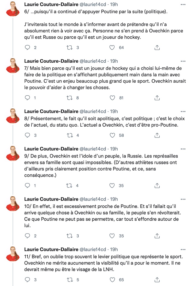Reply to the 10/ tweet starting En effet
This screenshot has height=286, width=191.
point(27,236)
